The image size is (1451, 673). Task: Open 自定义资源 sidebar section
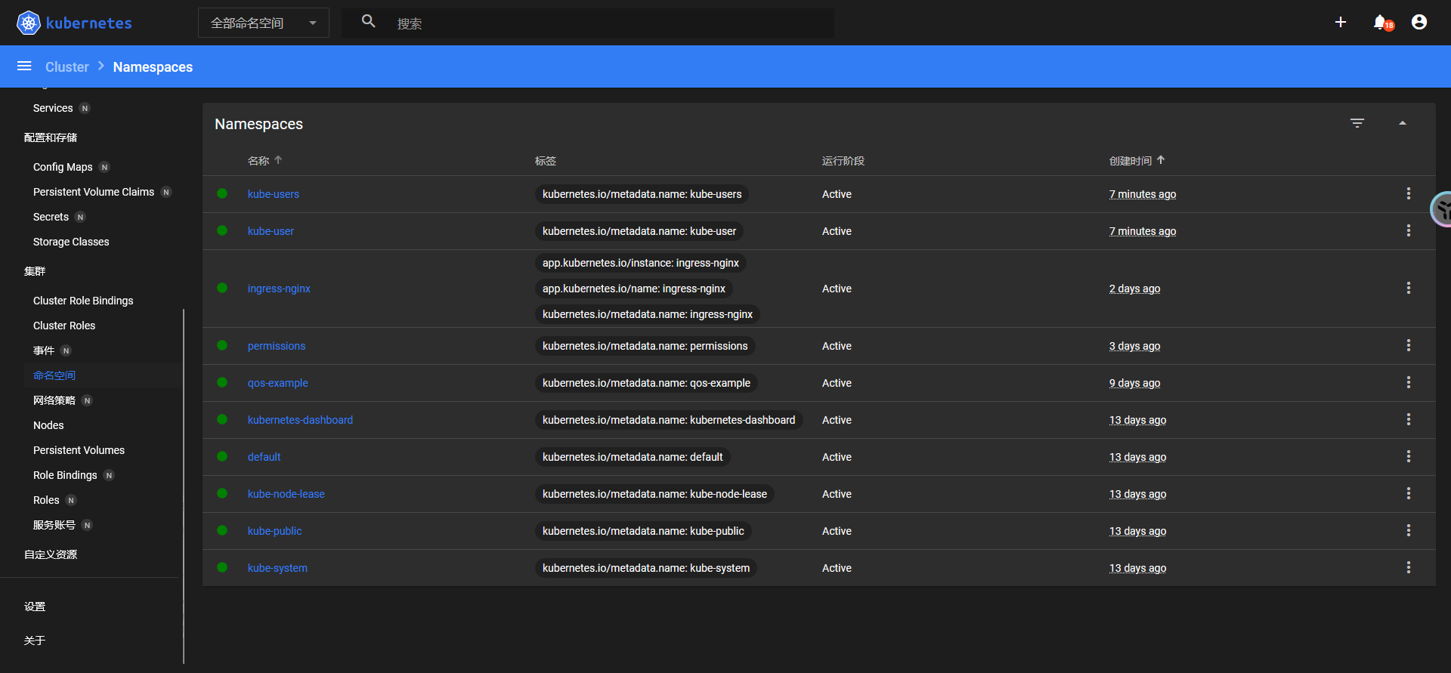coord(51,554)
